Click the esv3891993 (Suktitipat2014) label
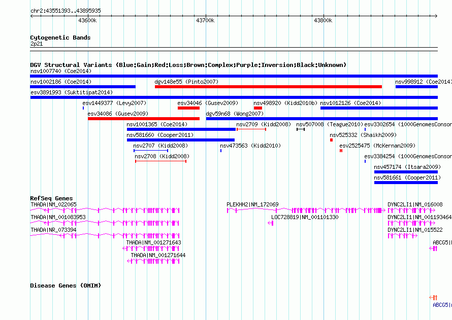Viewport: 452px width, 320px height. [72, 92]
